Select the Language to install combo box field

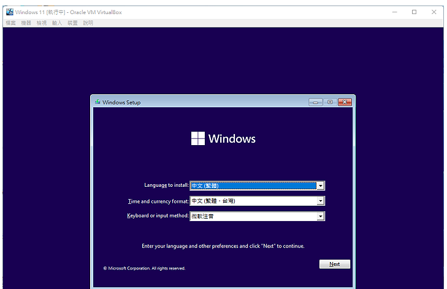(x=257, y=186)
